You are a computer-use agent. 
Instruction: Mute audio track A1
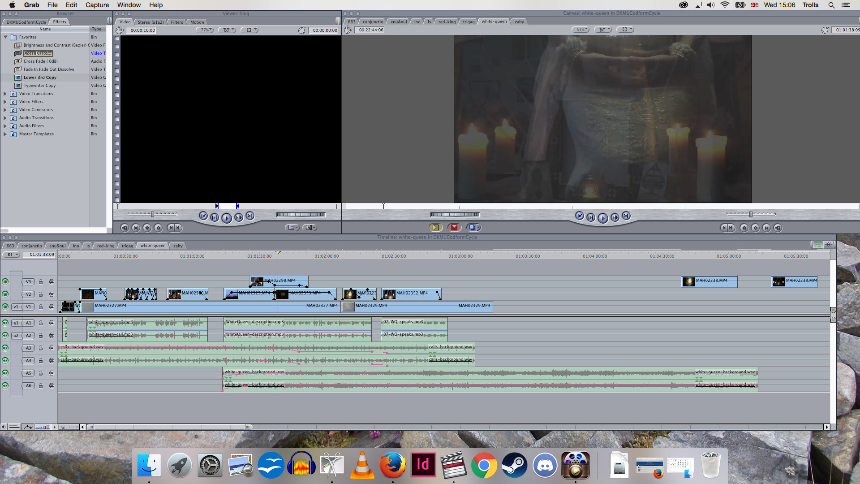pyautogui.click(x=5, y=323)
